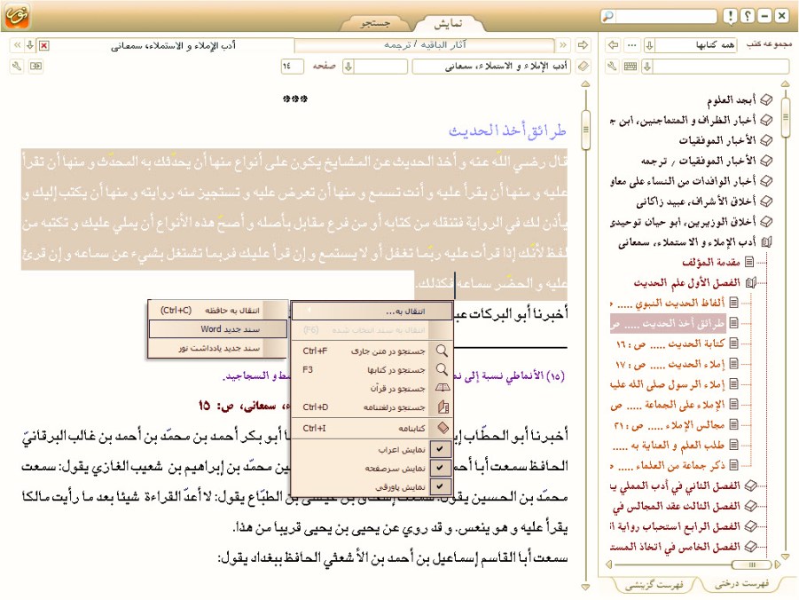Toggle the نمایش اعراب checkbox

(440, 449)
